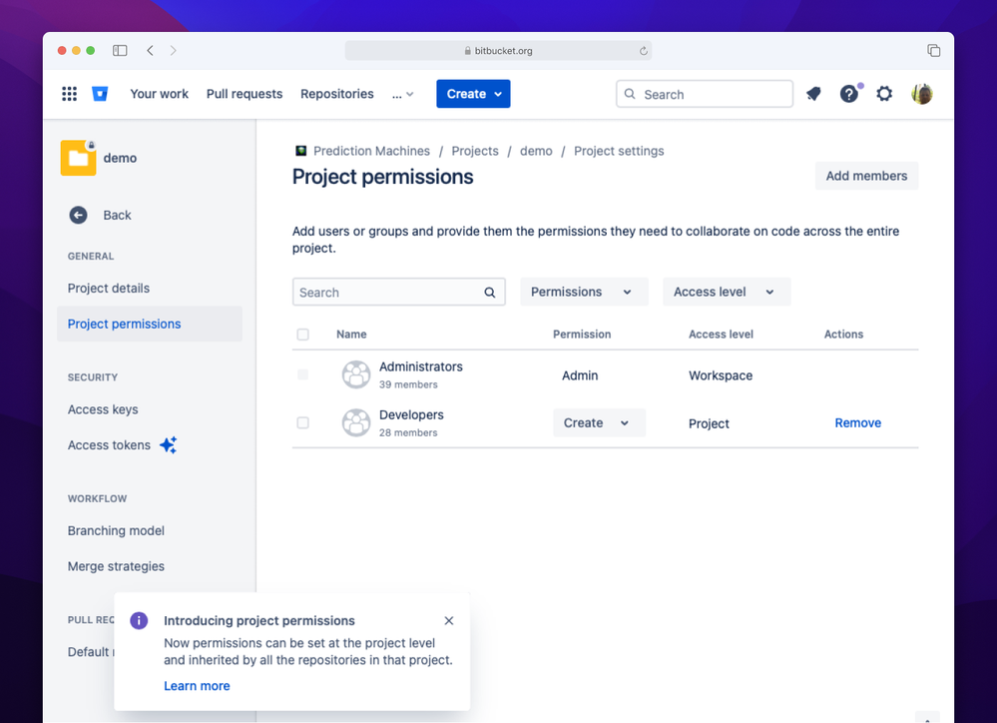The image size is (997, 723).
Task: Click the help question mark icon
Action: tap(848, 93)
